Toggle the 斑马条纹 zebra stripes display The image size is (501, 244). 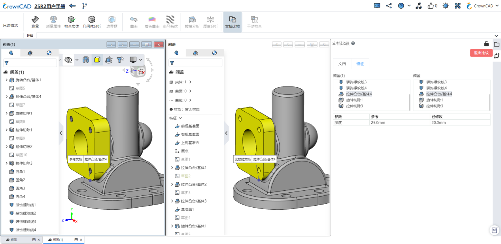(x=170, y=22)
